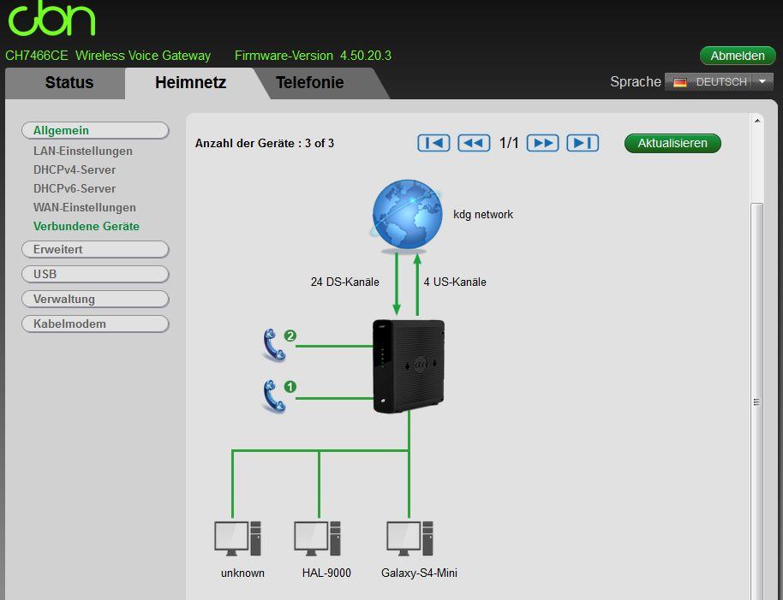Select the unknown device computer icon
783x600 pixels.
pos(237,538)
